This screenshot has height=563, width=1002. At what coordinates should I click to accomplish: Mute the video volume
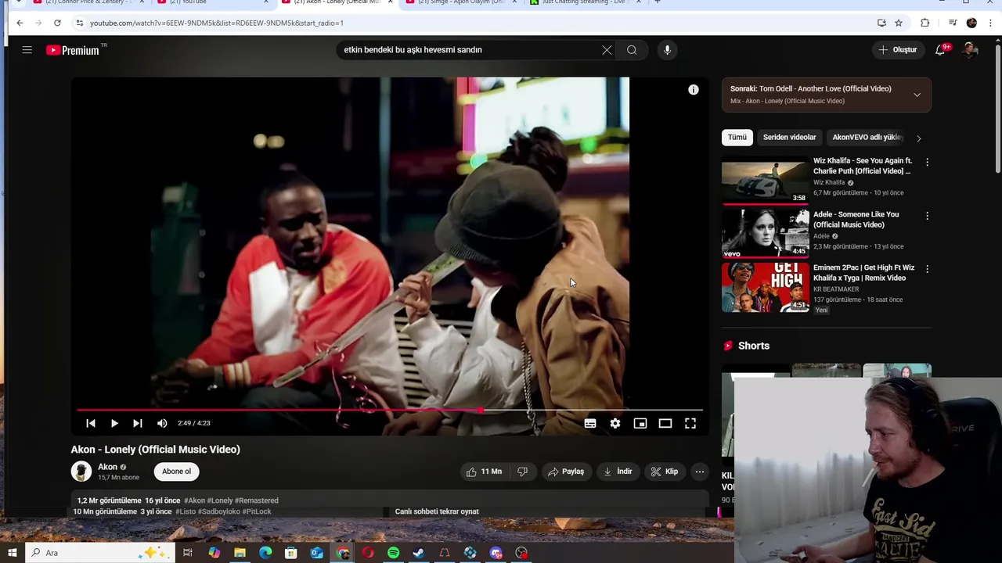(x=162, y=423)
